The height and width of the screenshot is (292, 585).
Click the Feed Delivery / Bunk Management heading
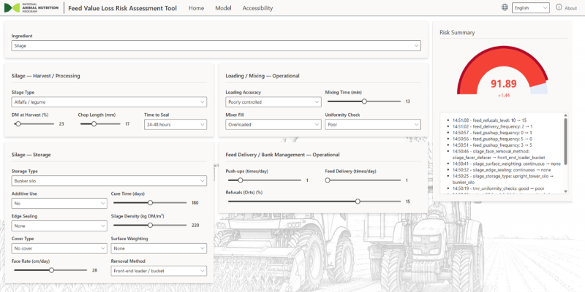point(282,155)
